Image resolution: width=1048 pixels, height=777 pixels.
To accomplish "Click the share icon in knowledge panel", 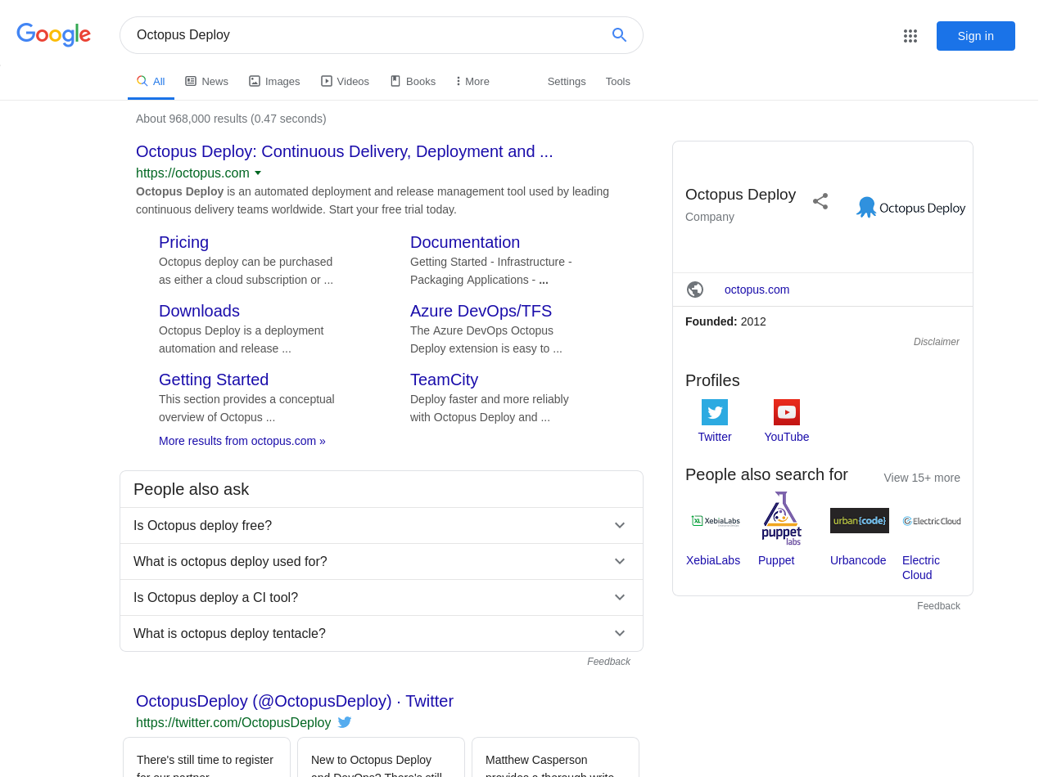I will (x=820, y=201).
